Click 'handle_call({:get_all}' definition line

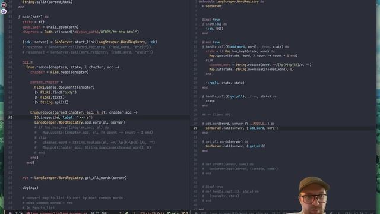coord(239,96)
